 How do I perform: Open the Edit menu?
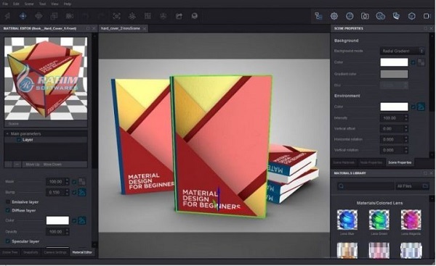[16, 4]
